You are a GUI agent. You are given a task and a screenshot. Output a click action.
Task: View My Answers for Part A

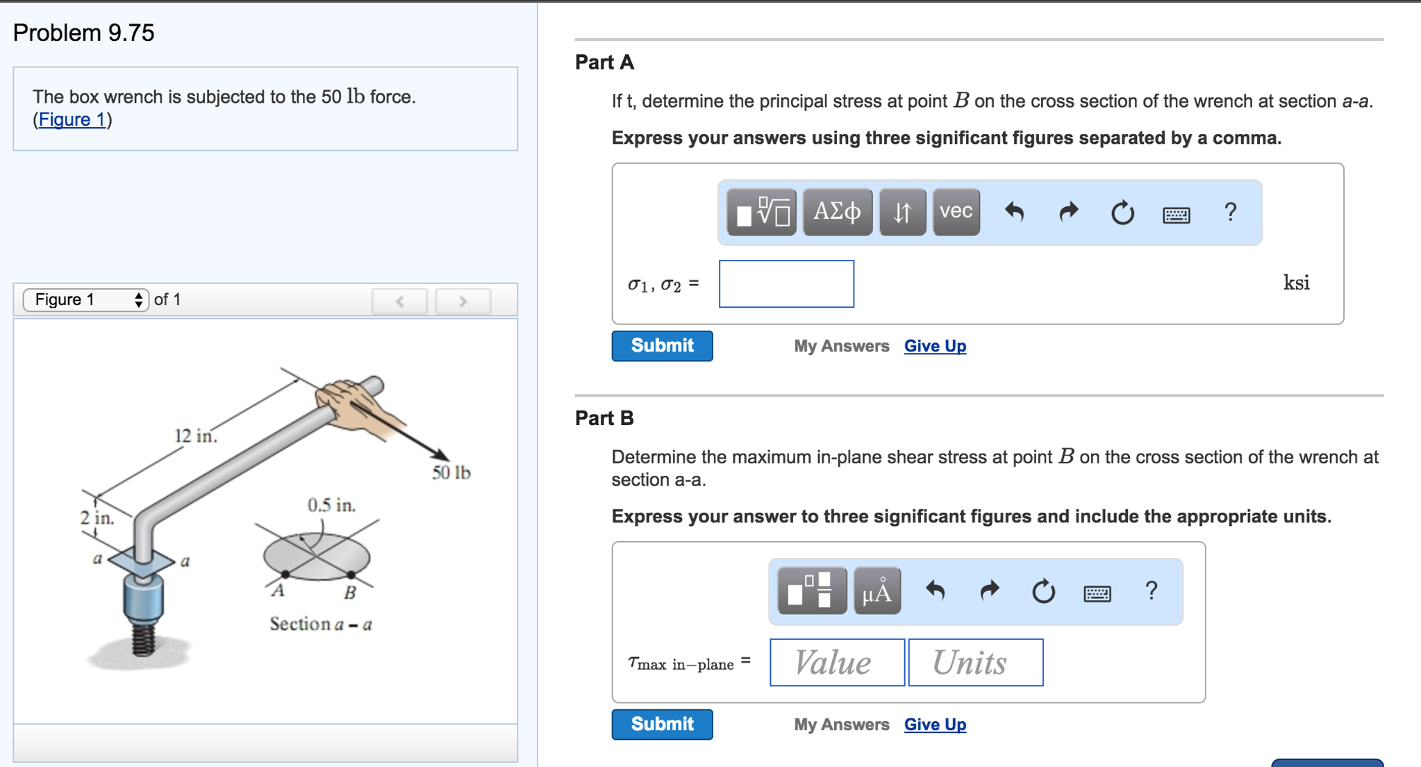pos(842,345)
